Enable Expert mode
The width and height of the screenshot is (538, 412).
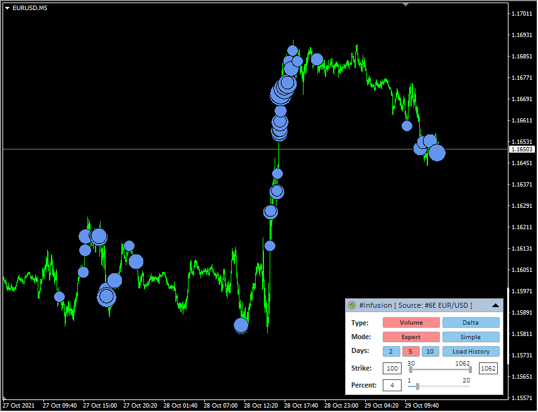click(x=411, y=337)
